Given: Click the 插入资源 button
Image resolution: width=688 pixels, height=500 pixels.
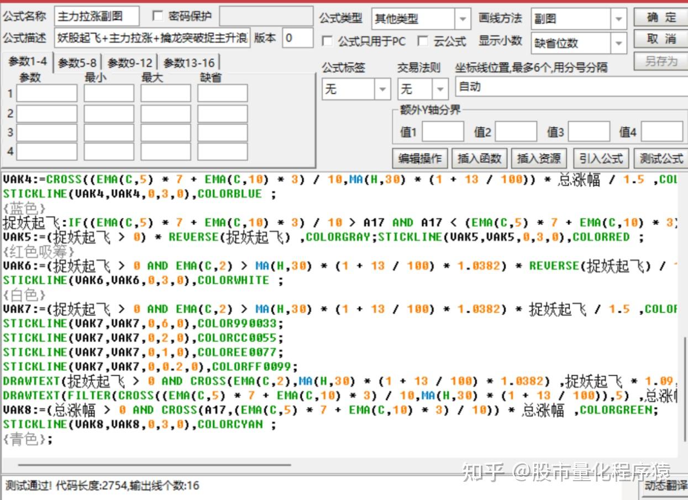Looking at the screenshot, I should click(539, 158).
